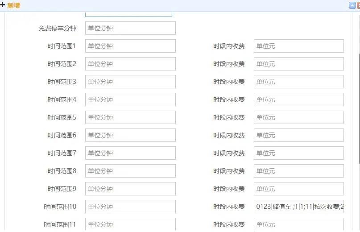The width and height of the screenshot is (360, 232).
Task: Collapse the 新增 panel with the up-arrow button
Action: coord(352,5)
